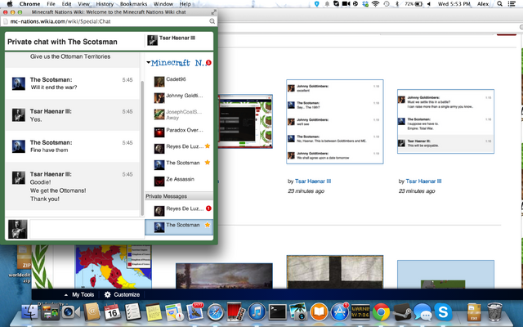This screenshot has height=327, width=523.
Task: Open the battle painting thumbnail
Action: (224, 275)
